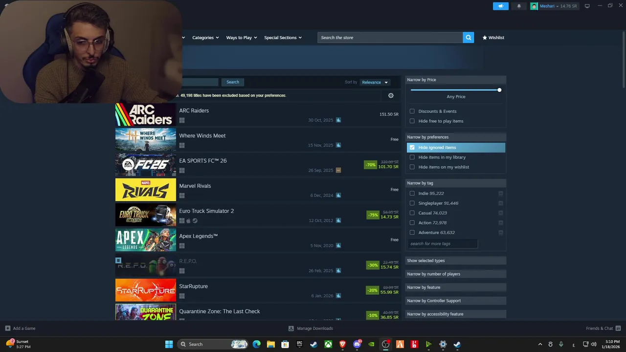Uncheck Hide ignored items
This screenshot has height=352, width=626.
412,147
